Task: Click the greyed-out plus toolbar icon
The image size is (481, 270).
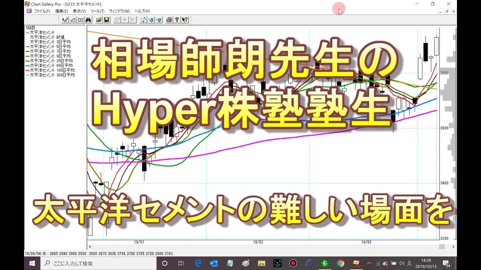Action: click(x=125, y=20)
